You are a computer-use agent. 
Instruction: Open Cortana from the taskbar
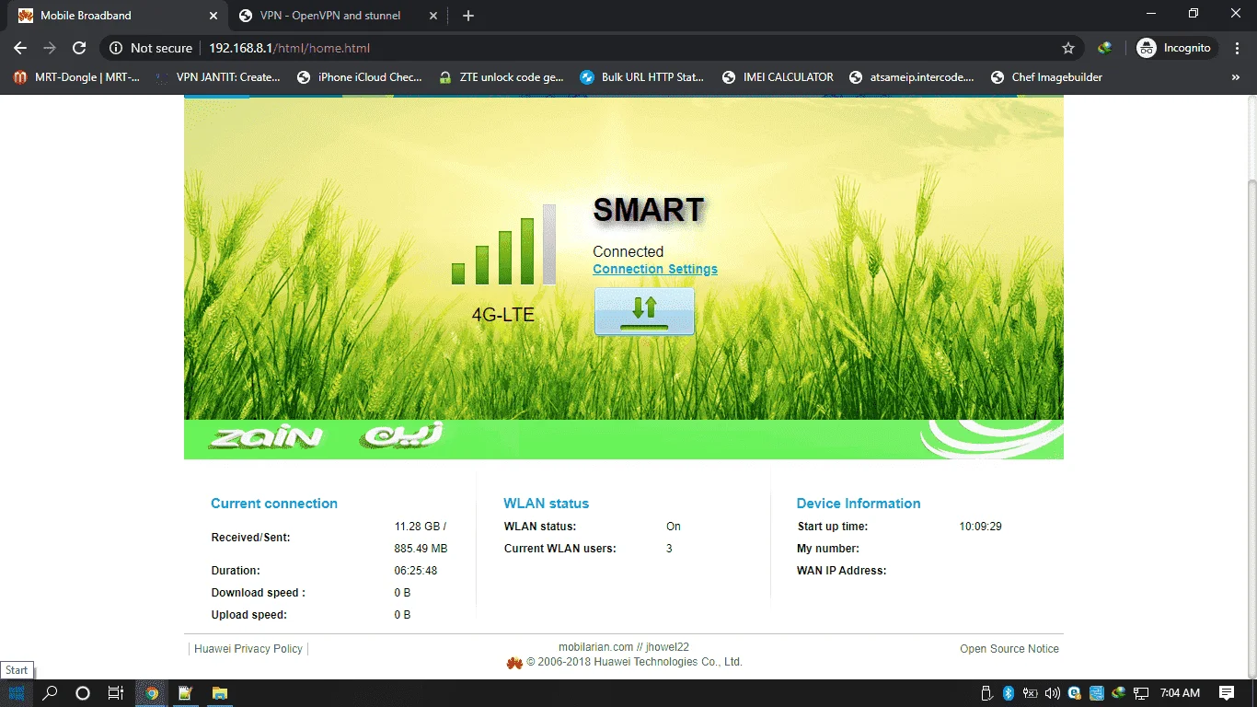[x=82, y=693]
